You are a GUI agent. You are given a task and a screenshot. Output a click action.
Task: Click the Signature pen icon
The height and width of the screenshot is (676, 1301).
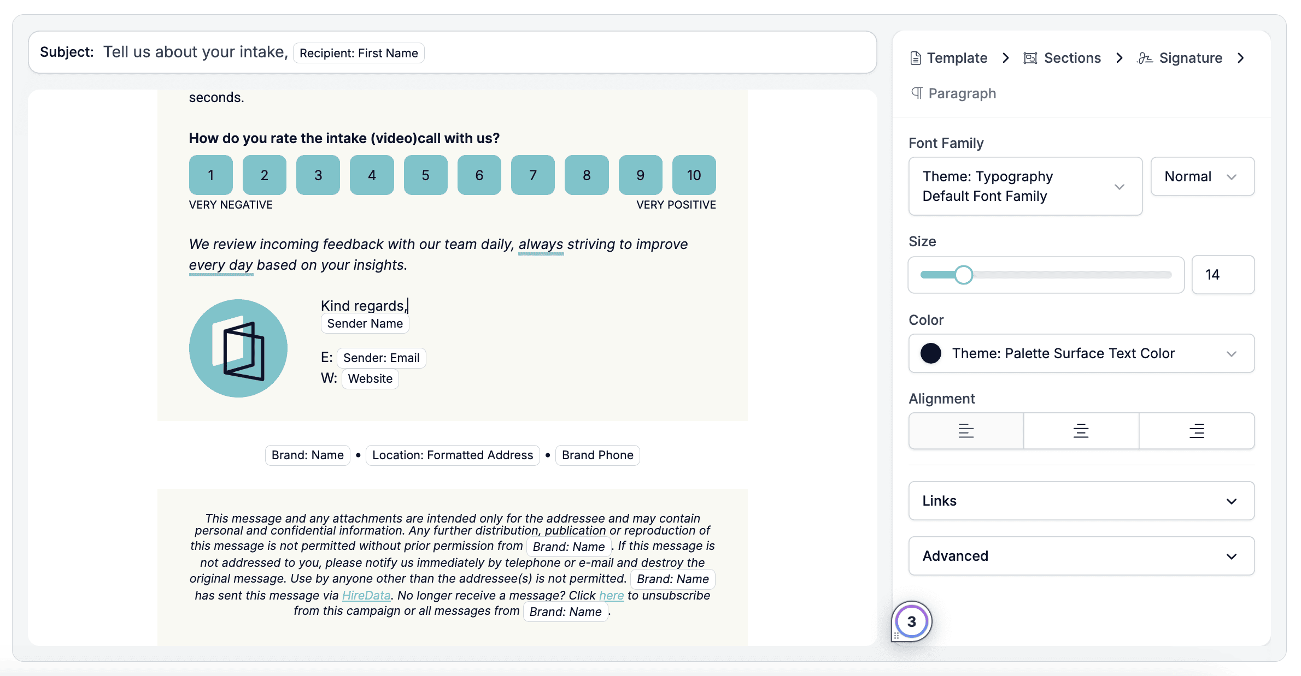1145,58
